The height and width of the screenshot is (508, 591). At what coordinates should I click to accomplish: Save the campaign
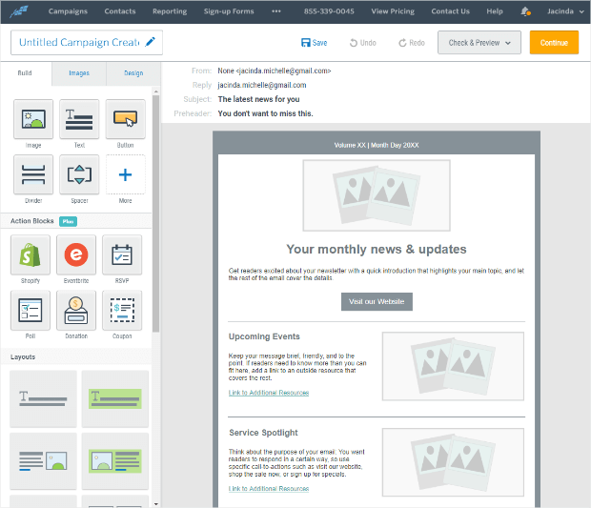[314, 43]
